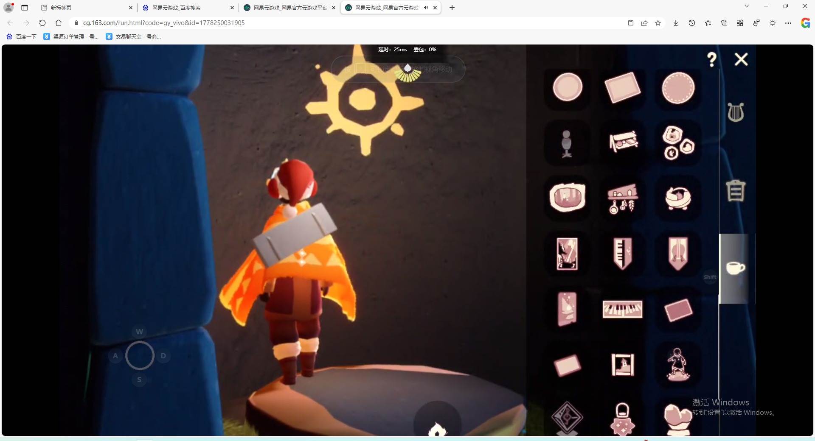Select the heart-shaped sculpture item
The image size is (815, 441).
coord(678,419)
